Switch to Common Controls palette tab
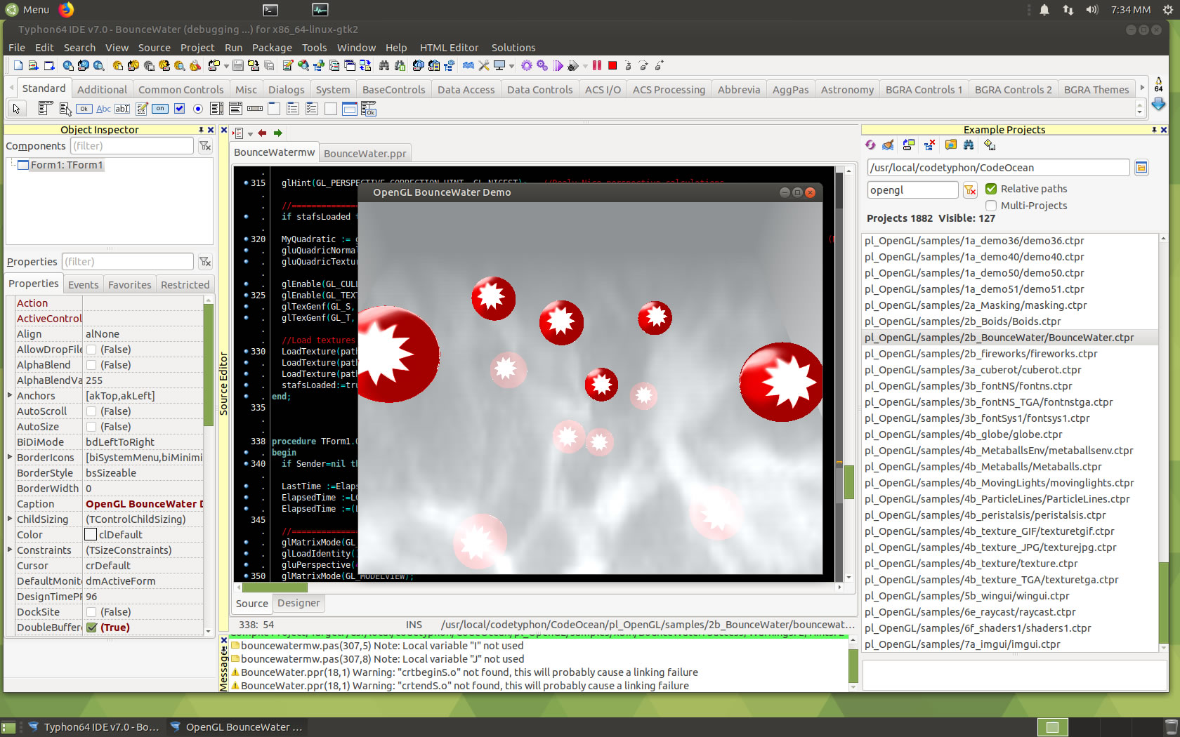Screen dimensions: 1180x737 tap(181, 89)
